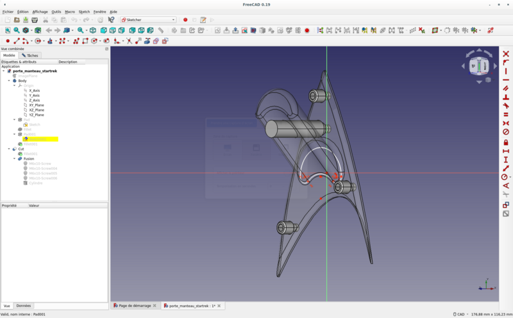
Task: Click the red macro record button
Action: 185,20
